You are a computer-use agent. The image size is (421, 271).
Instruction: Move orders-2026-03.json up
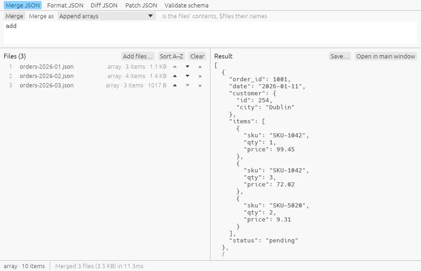point(175,86)
